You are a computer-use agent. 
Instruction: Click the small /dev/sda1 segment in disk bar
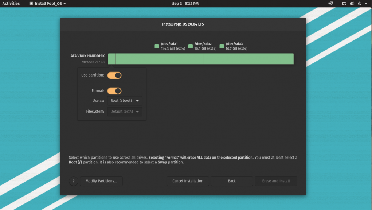pyautogui.click(x=112, y=59)
